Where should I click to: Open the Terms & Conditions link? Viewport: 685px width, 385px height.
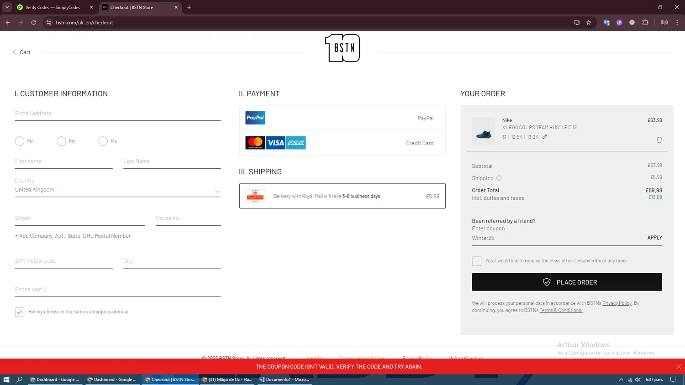[561, 310]
